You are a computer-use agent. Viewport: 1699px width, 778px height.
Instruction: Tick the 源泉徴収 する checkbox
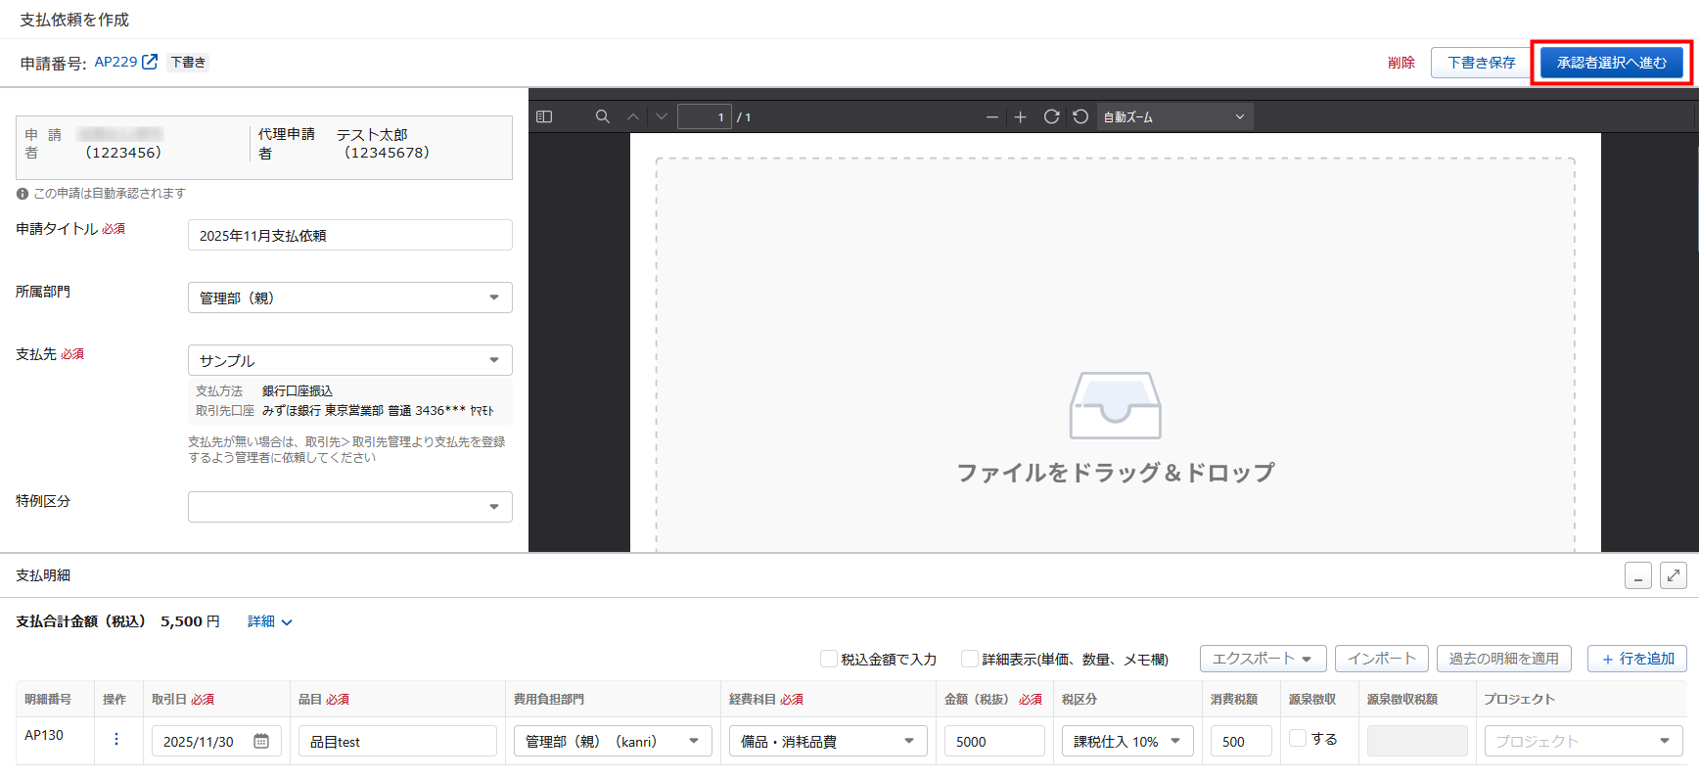[1298, 739]
